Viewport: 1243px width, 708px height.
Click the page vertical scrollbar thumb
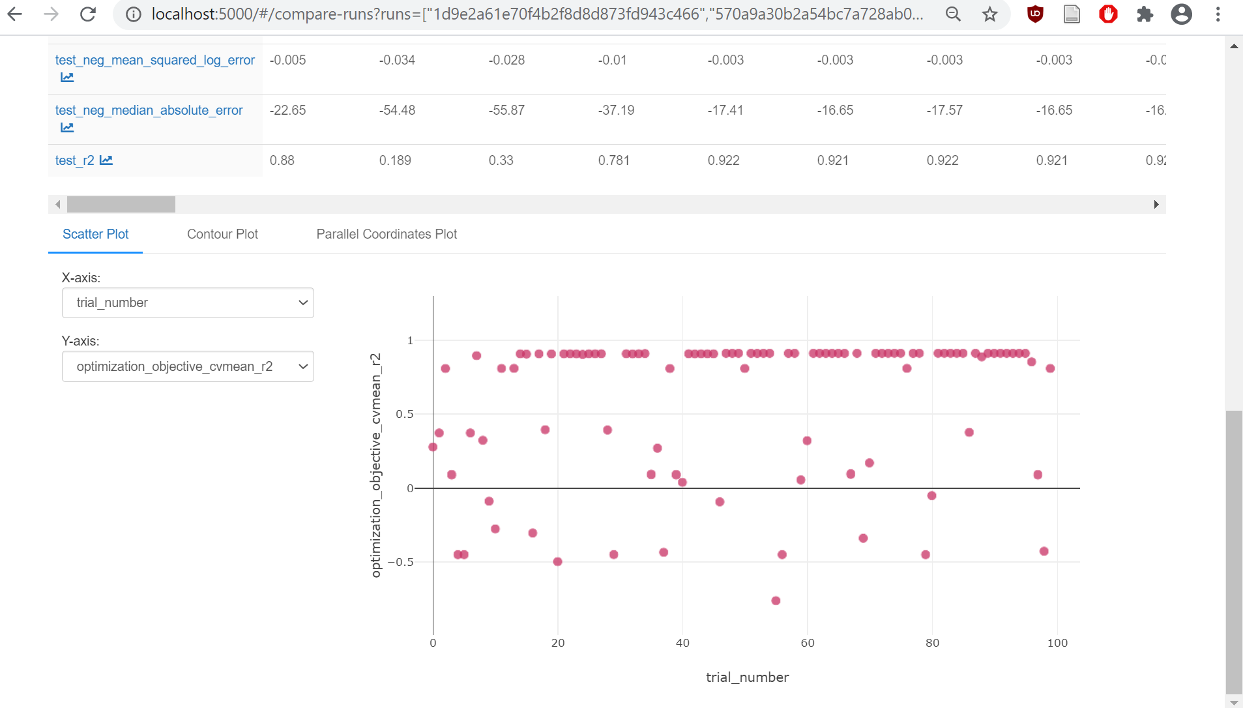coord(1234,552)
